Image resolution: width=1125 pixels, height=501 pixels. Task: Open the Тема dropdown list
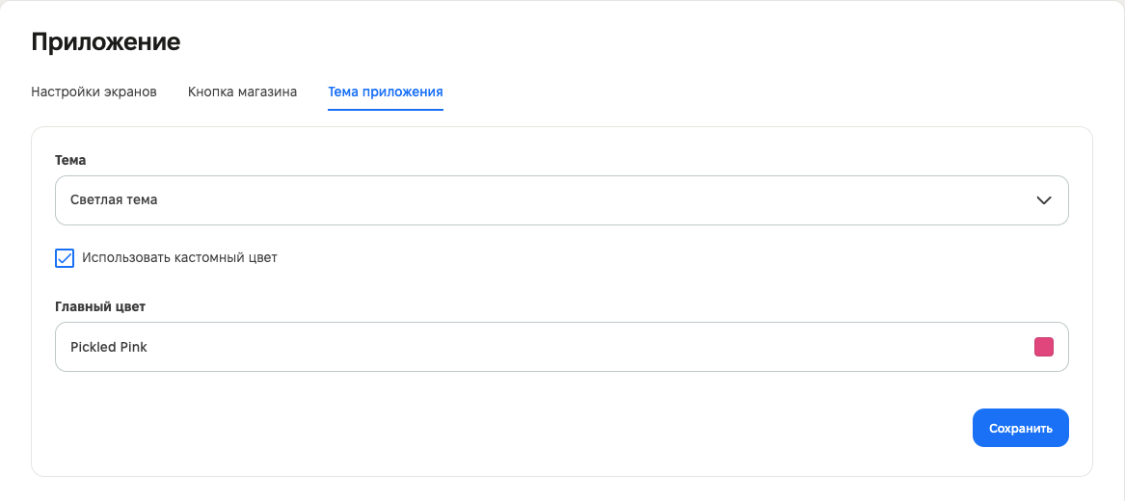(562, 200)
